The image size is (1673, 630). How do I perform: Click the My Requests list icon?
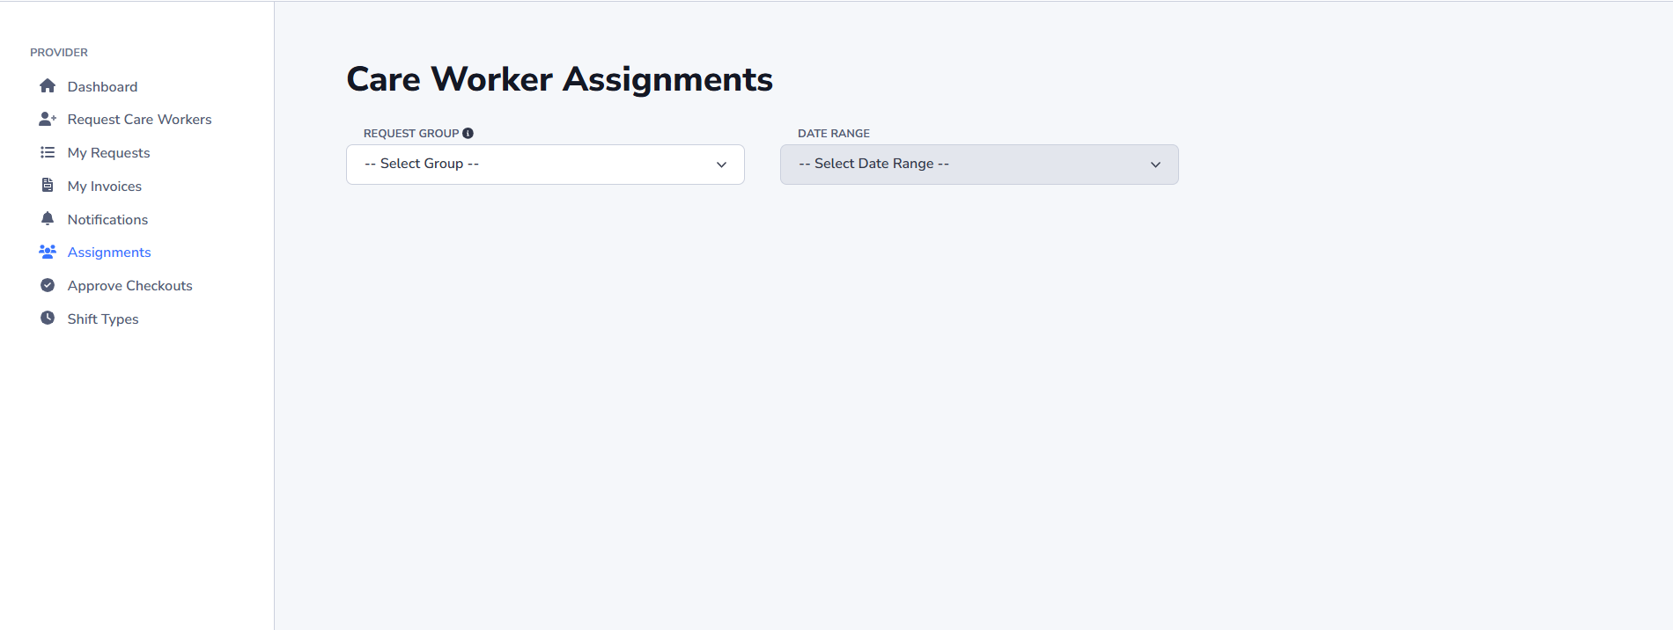(48, 152)
